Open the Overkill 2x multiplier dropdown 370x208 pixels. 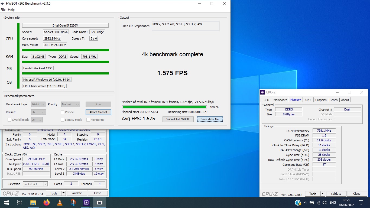[37, 120]
